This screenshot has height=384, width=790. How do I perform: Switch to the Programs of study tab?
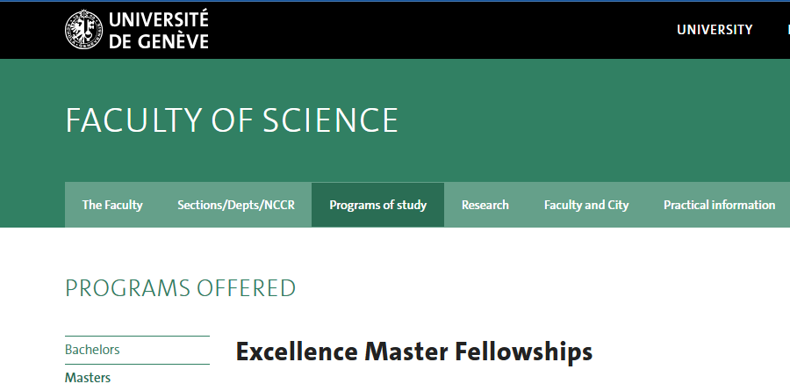[x=377, y=205]
